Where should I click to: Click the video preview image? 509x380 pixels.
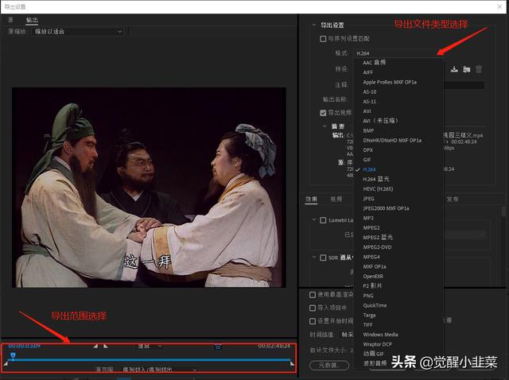click(149, 188)
